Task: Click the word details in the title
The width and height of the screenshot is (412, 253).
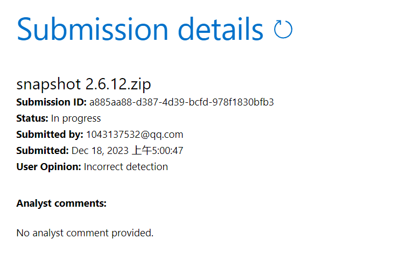Action: pyautogui.click(x=221, y=29)
